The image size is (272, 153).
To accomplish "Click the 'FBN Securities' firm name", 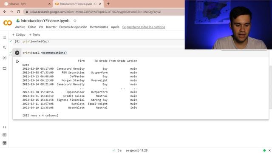I will [73, 73].
